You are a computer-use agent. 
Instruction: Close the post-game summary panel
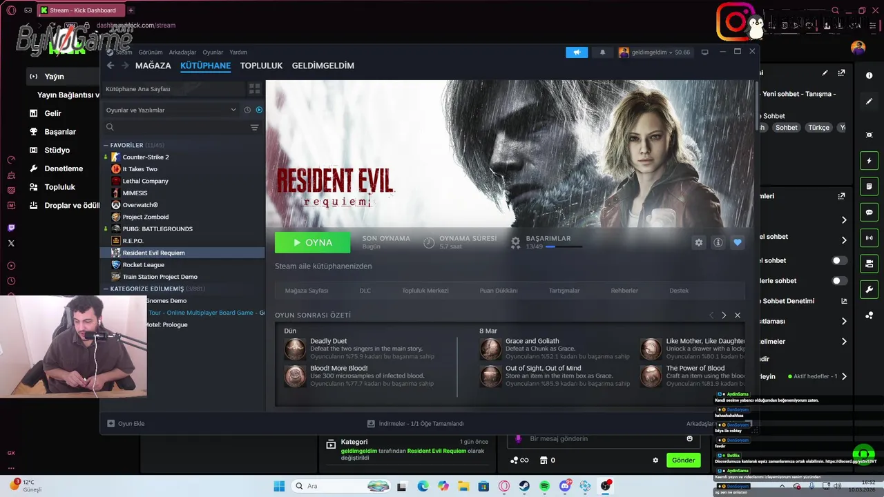[738, 315]
